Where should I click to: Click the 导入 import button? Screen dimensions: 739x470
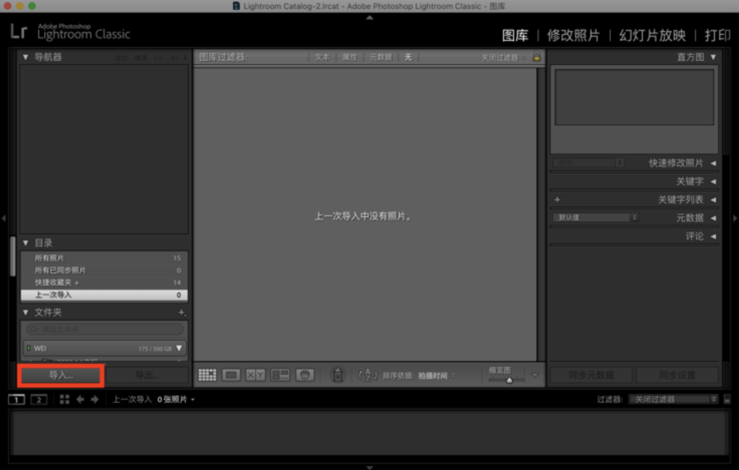coord(61,376)
